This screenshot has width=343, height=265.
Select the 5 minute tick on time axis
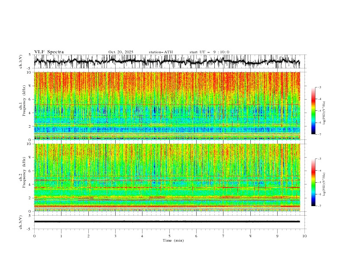click(x=169, y=236)
